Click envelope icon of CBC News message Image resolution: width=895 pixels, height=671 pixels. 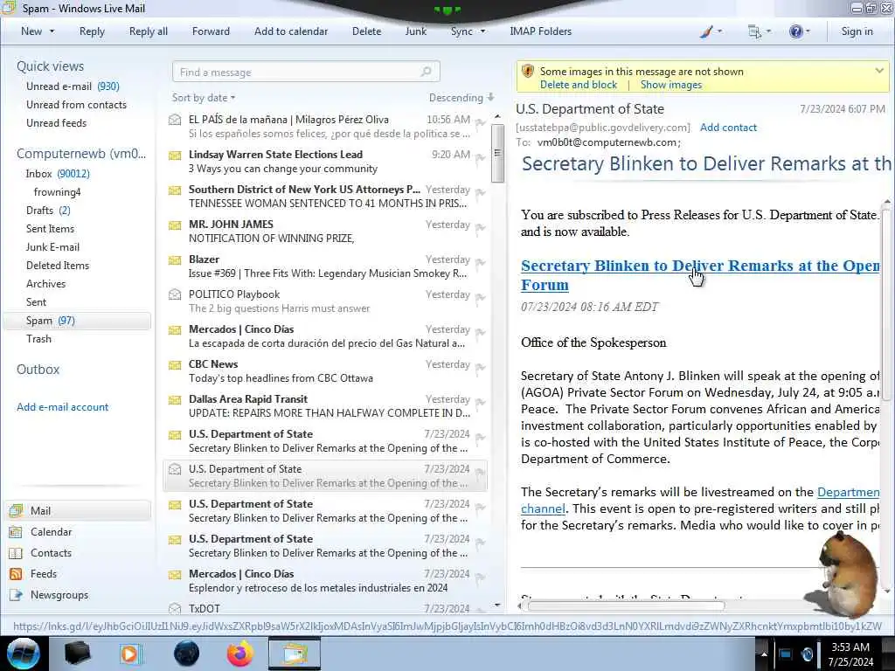click(175, 364)
